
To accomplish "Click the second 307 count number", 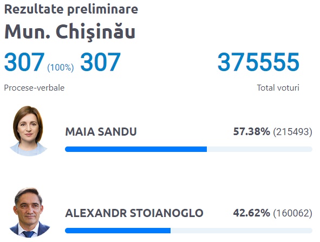I will (x=100, y=62).
